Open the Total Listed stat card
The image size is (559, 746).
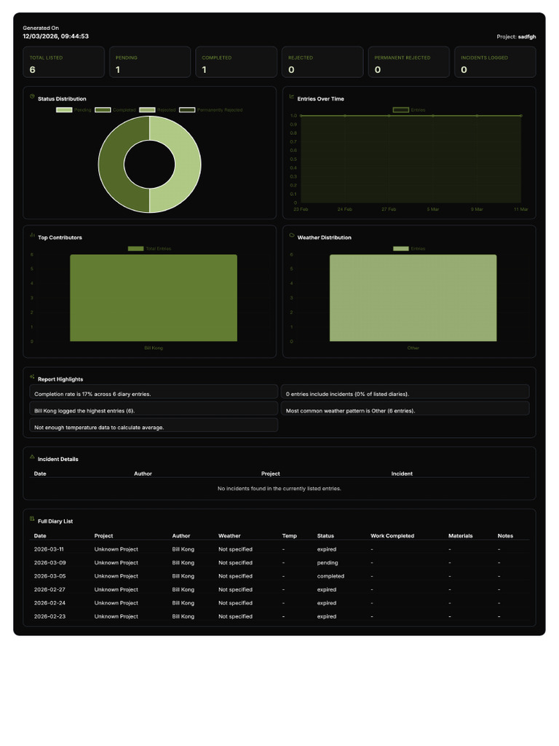[64, 62]
